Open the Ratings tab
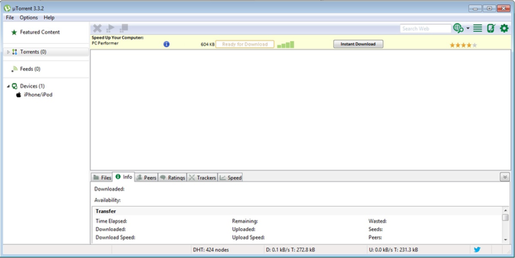Screen dimensions: 515x258 pyautogui.click(x=172, y=178)
